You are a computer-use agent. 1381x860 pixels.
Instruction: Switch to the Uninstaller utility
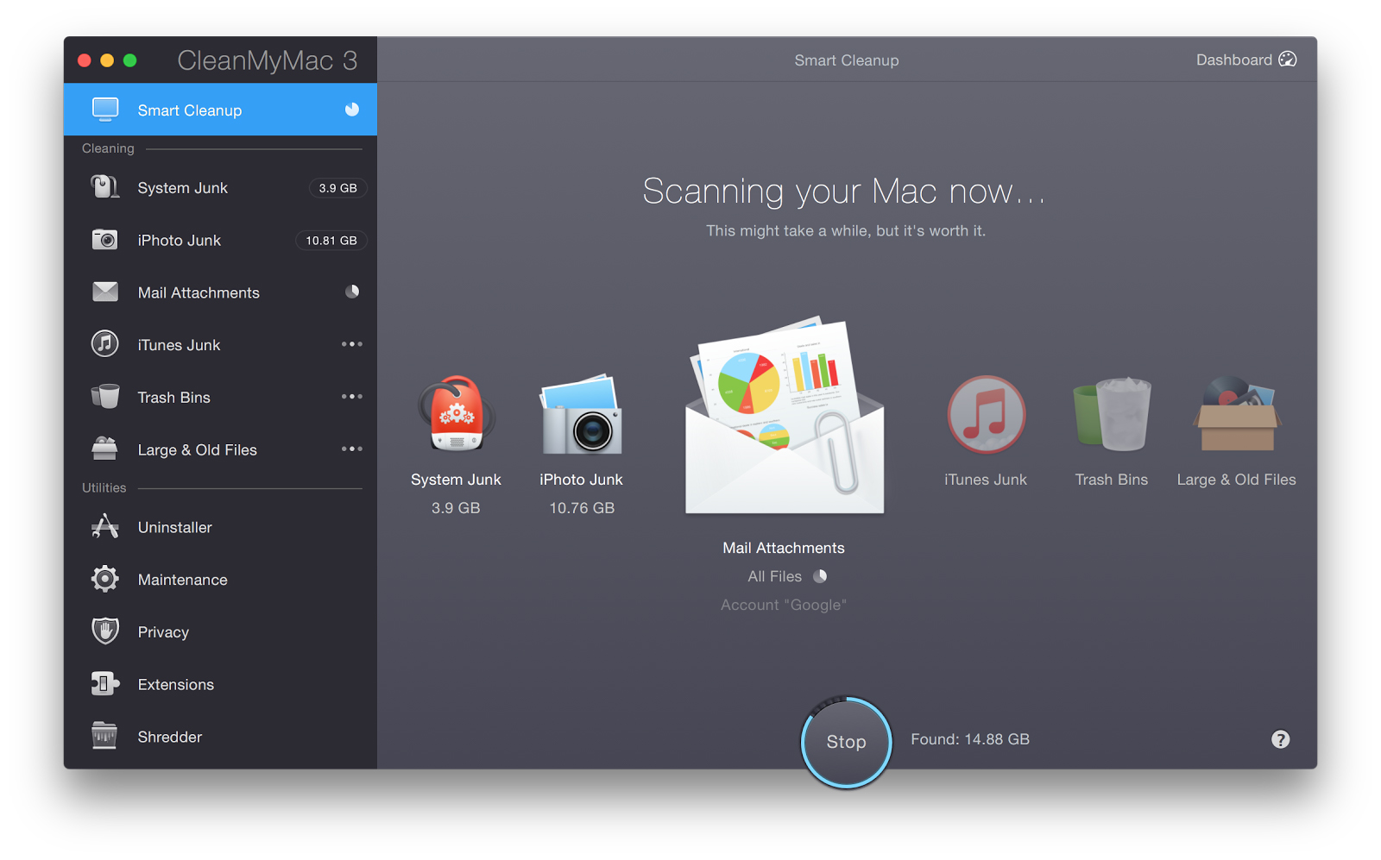click(x=220, y=527)
